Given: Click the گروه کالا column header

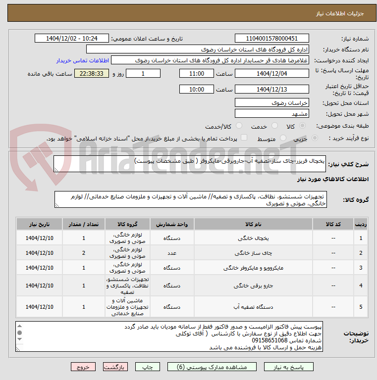Looking at the screenshot, I should [128, 224].
